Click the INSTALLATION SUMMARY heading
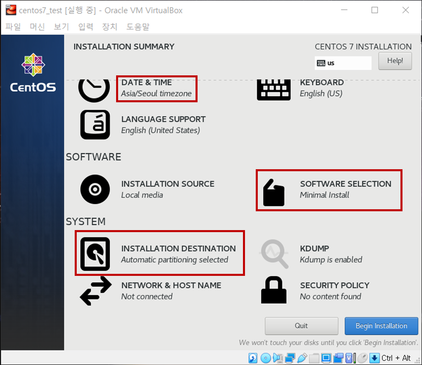The image size is (422, 365). 124,46
